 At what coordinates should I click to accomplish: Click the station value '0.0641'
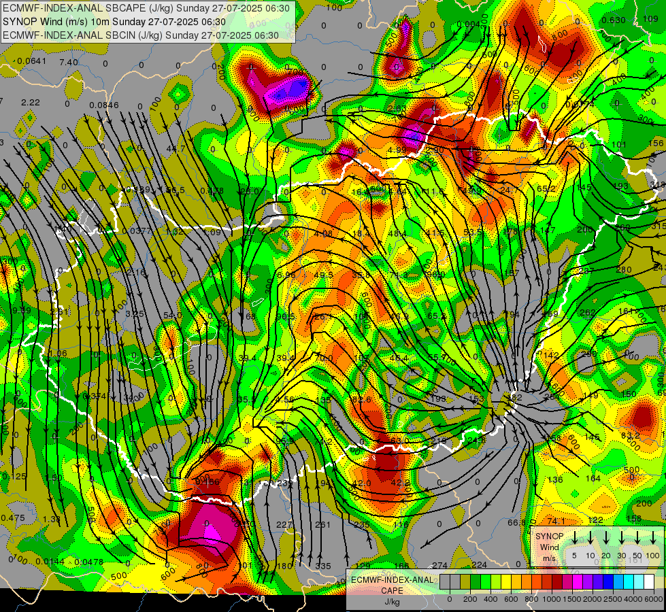pos(32,61)
